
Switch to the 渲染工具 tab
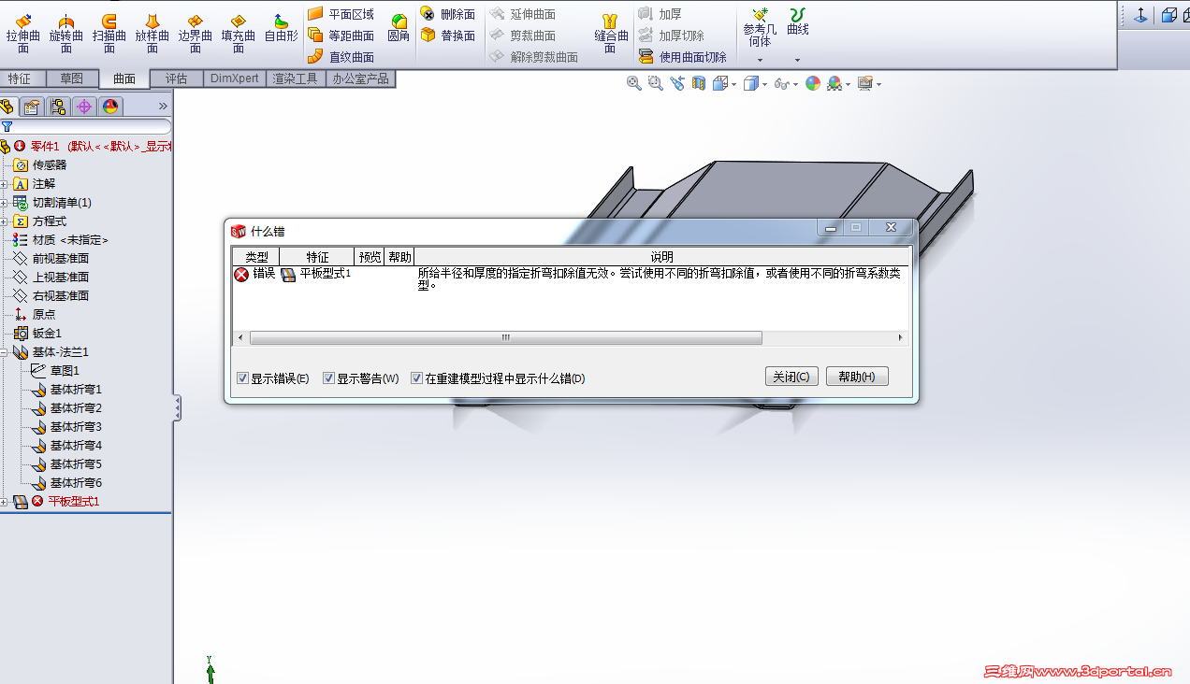[296, 79]
